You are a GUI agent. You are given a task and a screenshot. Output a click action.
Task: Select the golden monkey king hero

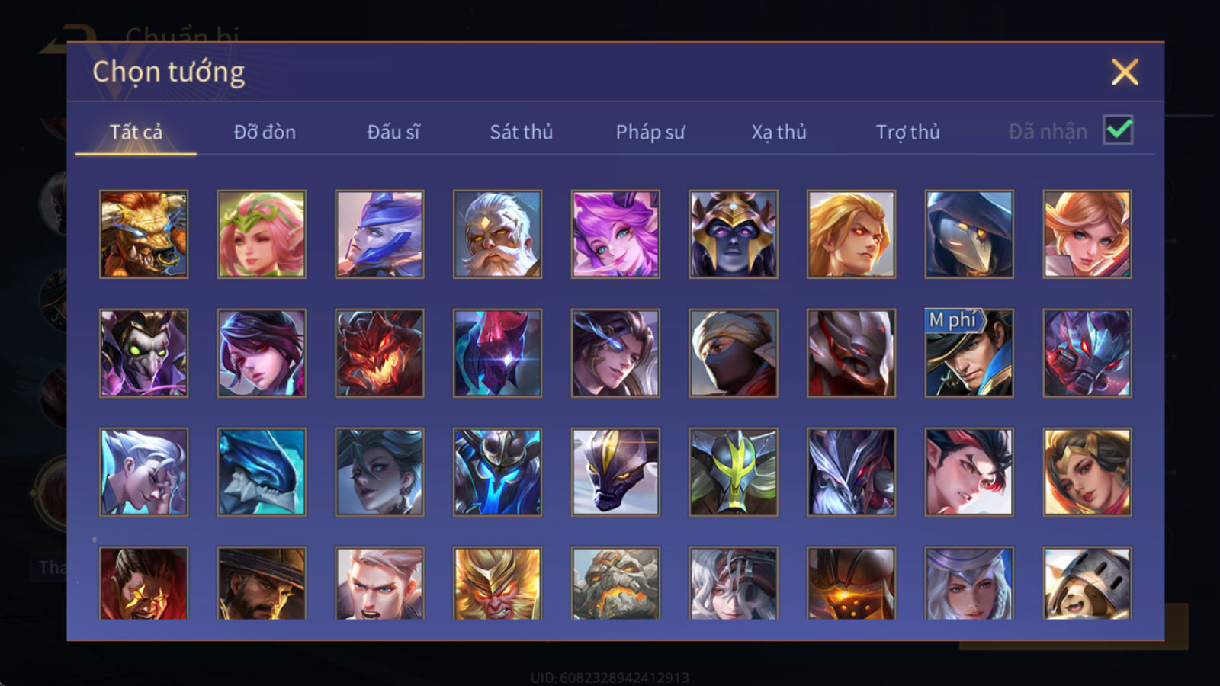point(497,583)
